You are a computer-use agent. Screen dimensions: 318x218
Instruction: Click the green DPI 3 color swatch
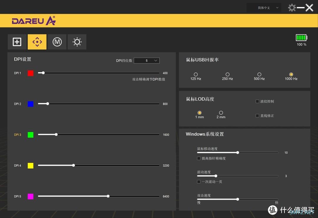pyautogui.click(x=30, y=135)
